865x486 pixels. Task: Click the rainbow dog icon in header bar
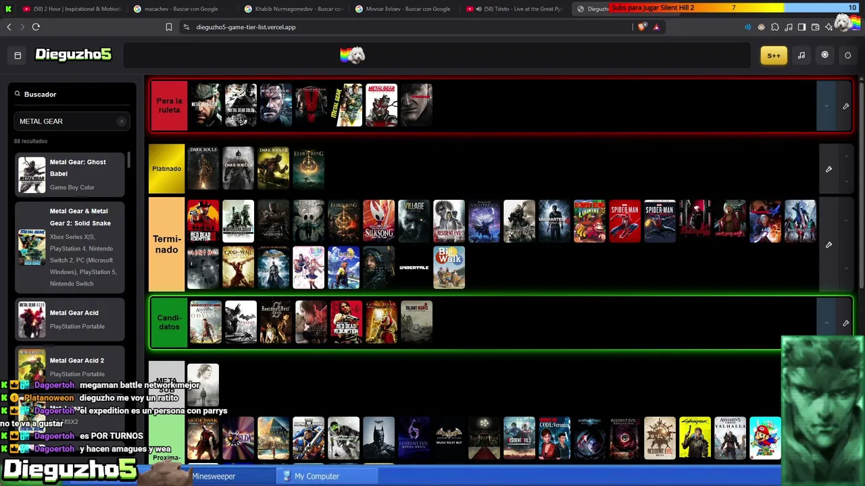352,55
